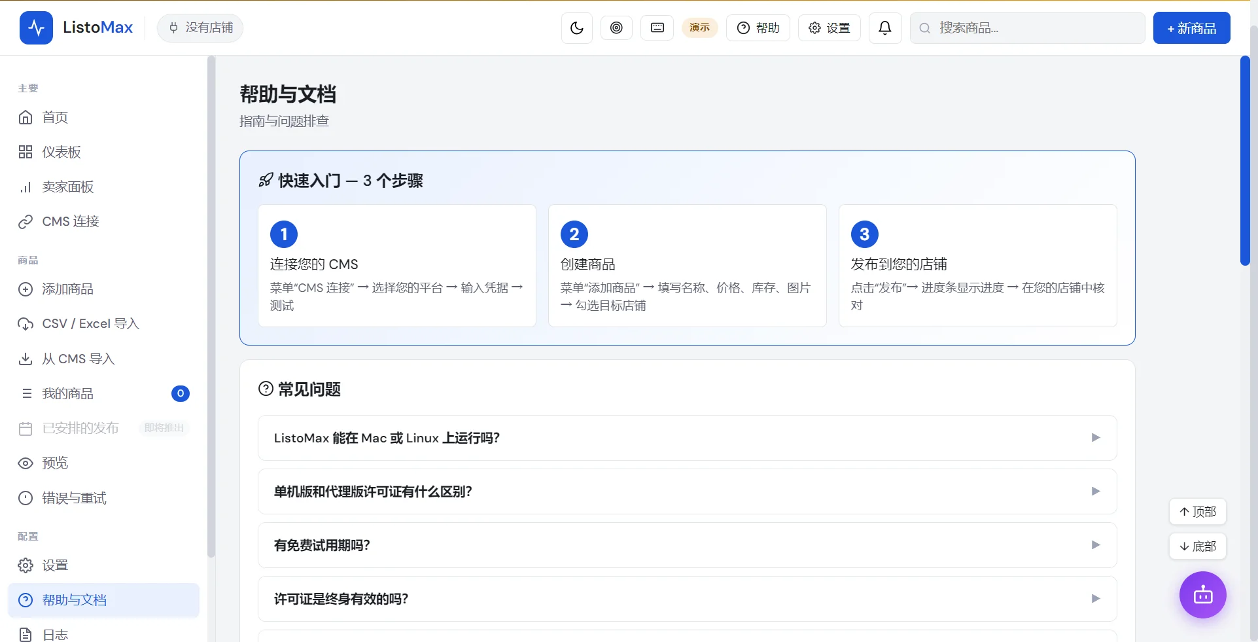Viewport: 1258px width, 642px height.
Task: Focus the 搜索商品 search field
Action: (1027, 28)
